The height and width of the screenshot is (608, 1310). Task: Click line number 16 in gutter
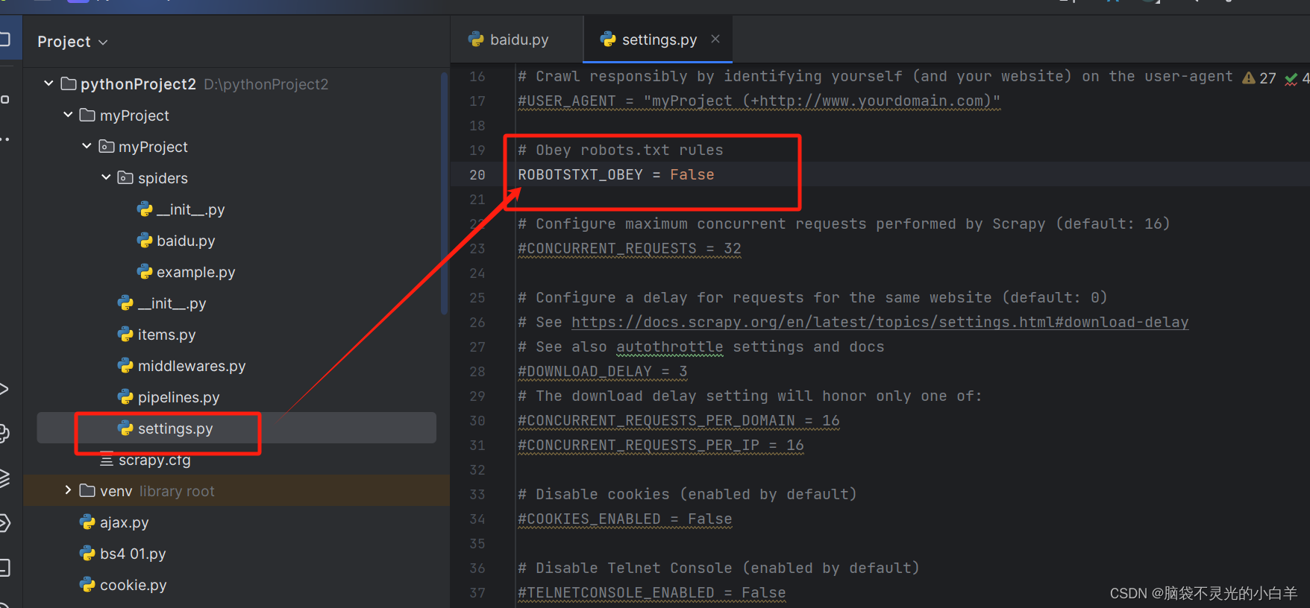point(477,76)
